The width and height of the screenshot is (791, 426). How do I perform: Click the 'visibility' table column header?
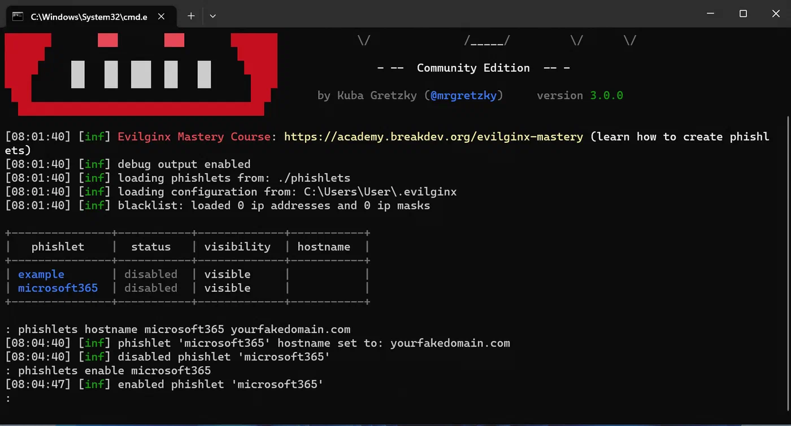coord(237,247)
